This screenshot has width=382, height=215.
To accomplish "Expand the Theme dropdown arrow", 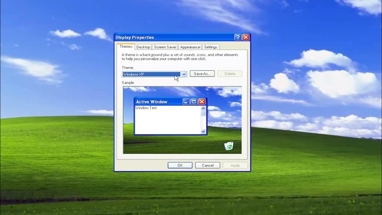I will coord(184,74).
